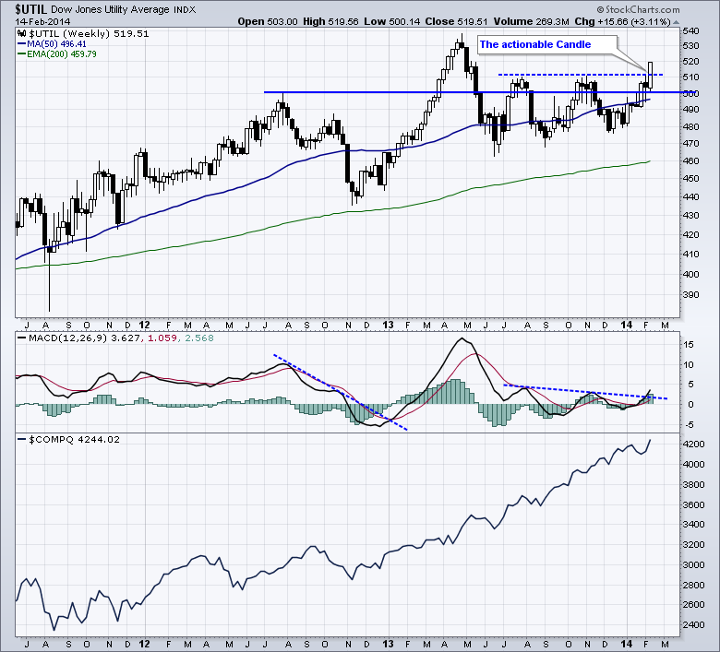Viewport: 720px width, 652px height.
Task: Click the Close 519.51 value
Action: click(x=456, y=21)
